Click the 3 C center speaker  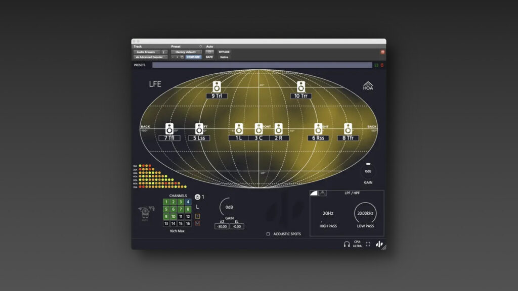click(258, 129)
